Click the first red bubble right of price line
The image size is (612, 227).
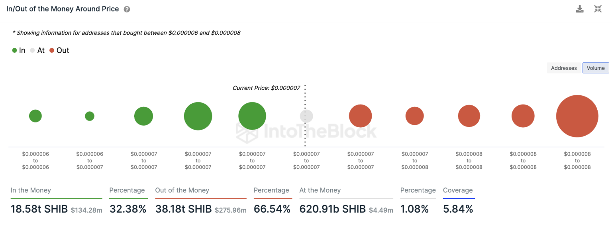click(361, 116)
